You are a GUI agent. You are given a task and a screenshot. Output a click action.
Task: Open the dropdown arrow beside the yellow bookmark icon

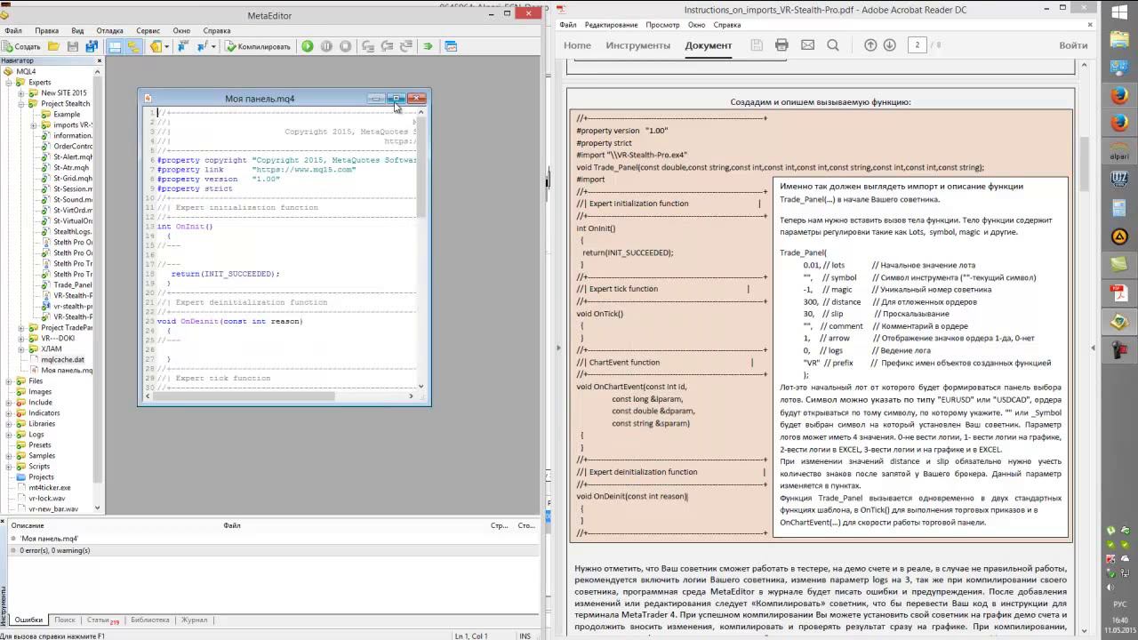pyautogui.click(x=167, y=46)
